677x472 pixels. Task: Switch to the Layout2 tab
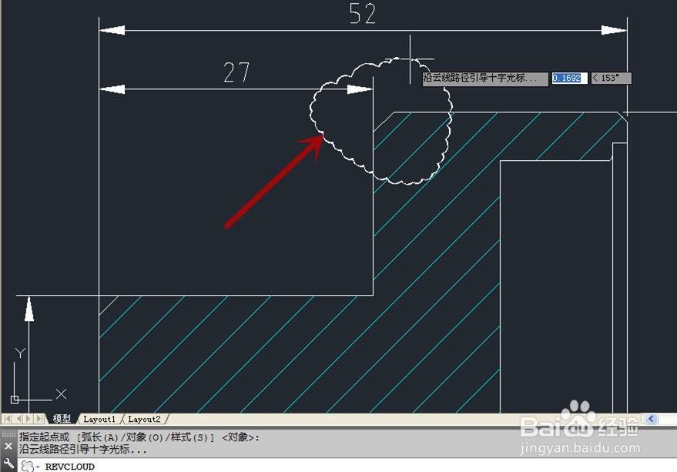(x=144, y=419)
